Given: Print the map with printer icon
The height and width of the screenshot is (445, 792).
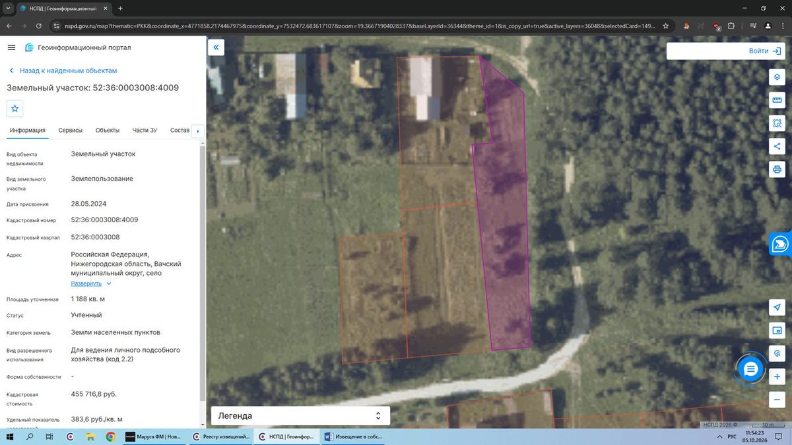Looking at the screenshot, I should [x=777, y=169].
